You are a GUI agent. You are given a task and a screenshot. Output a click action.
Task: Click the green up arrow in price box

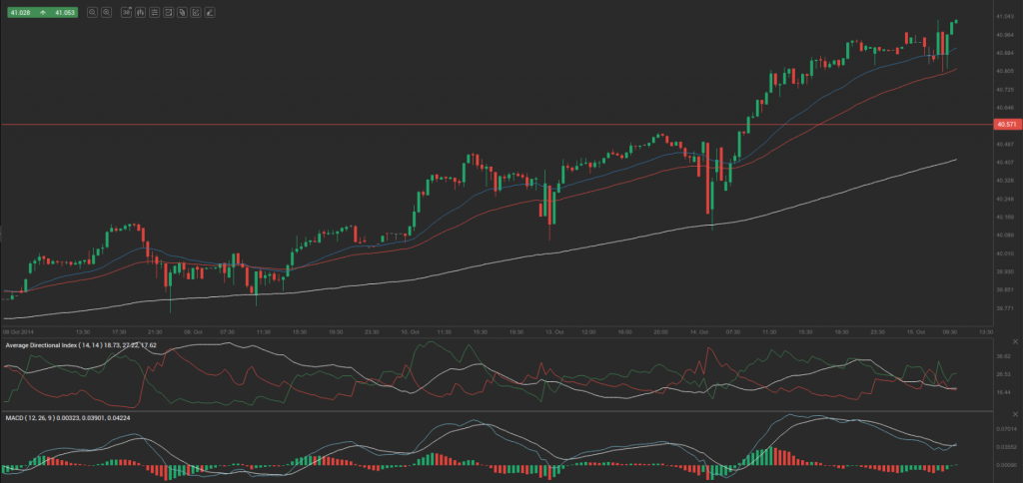43,12
